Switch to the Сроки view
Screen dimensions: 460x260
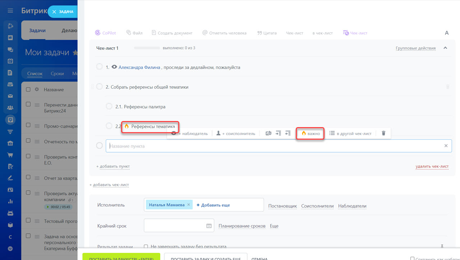coord(57,74)
